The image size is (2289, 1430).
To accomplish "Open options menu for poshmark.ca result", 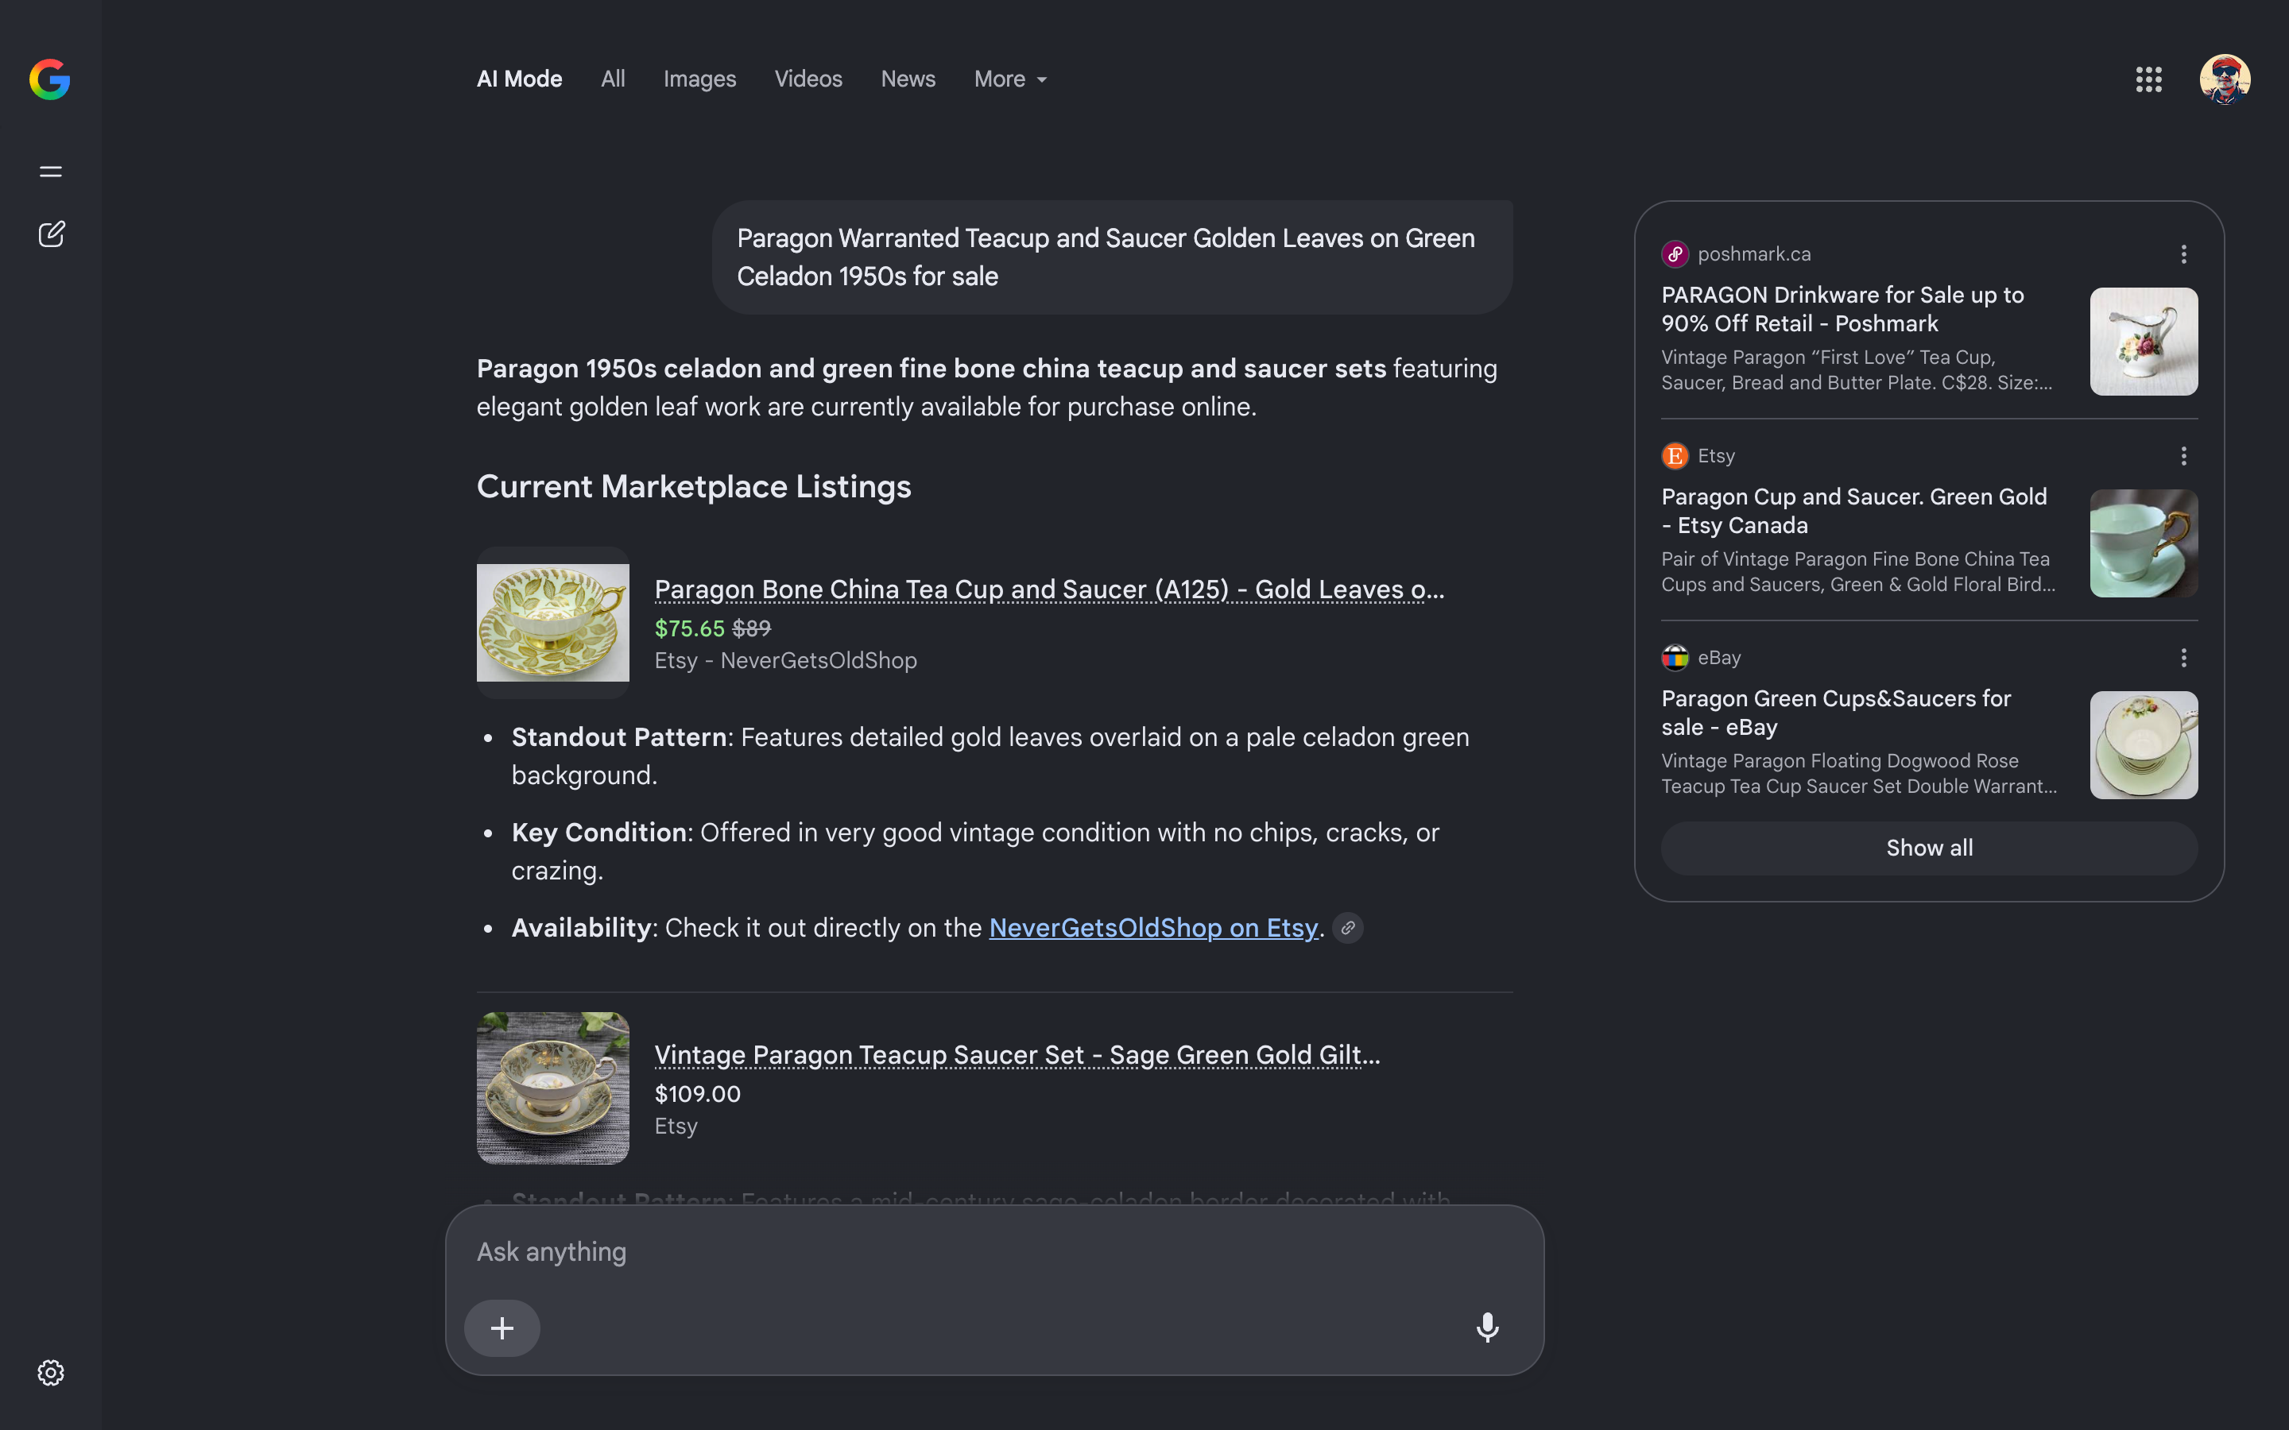I will coord(2184,253).
